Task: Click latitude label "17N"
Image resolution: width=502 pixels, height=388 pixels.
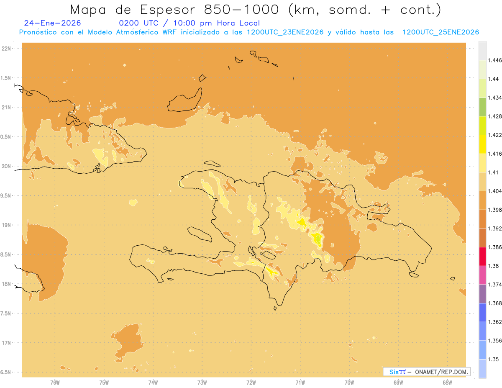Action: click(7, 343)
